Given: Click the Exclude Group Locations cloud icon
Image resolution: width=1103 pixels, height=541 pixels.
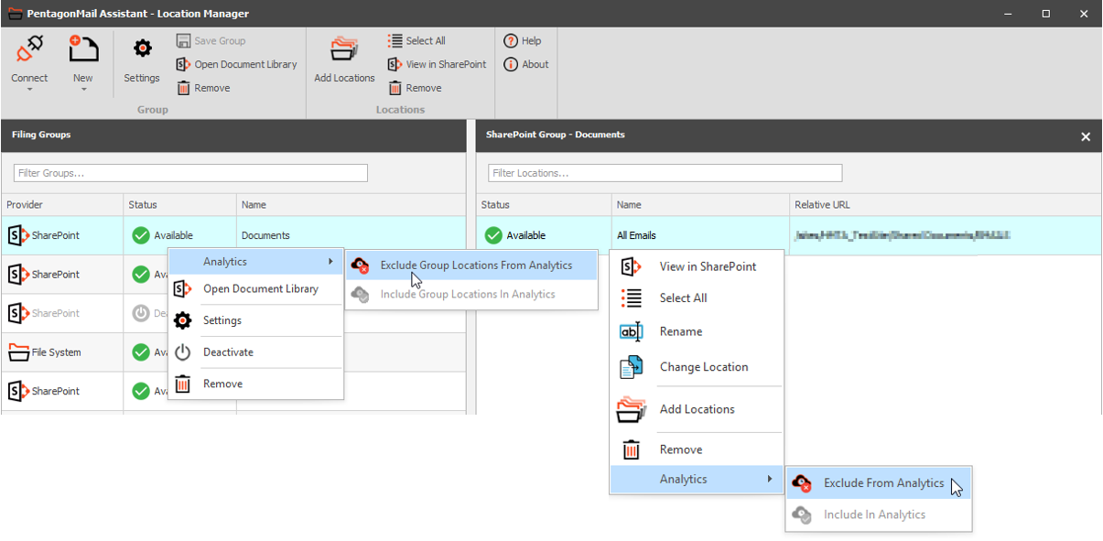Looking at the screenshot, I should (361, 265).
